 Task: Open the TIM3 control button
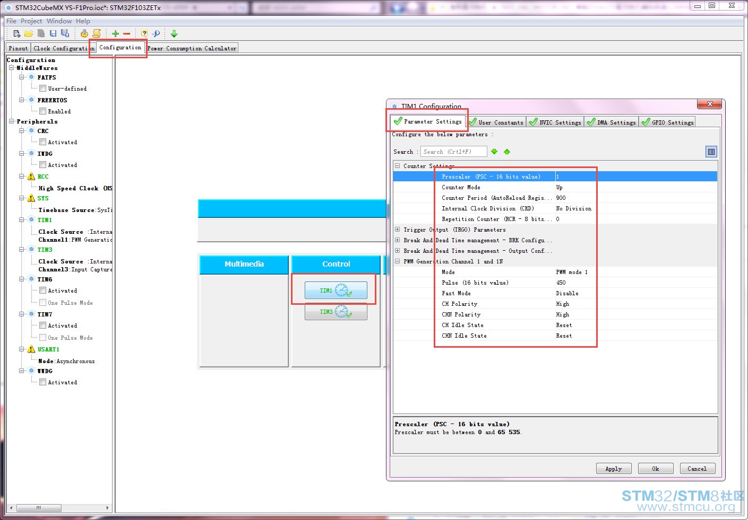pos(336,312)
